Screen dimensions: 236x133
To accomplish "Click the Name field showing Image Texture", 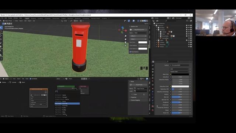I will [140, 89].
